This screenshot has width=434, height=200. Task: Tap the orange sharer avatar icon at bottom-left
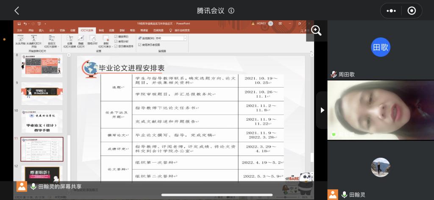click(22, 186)
